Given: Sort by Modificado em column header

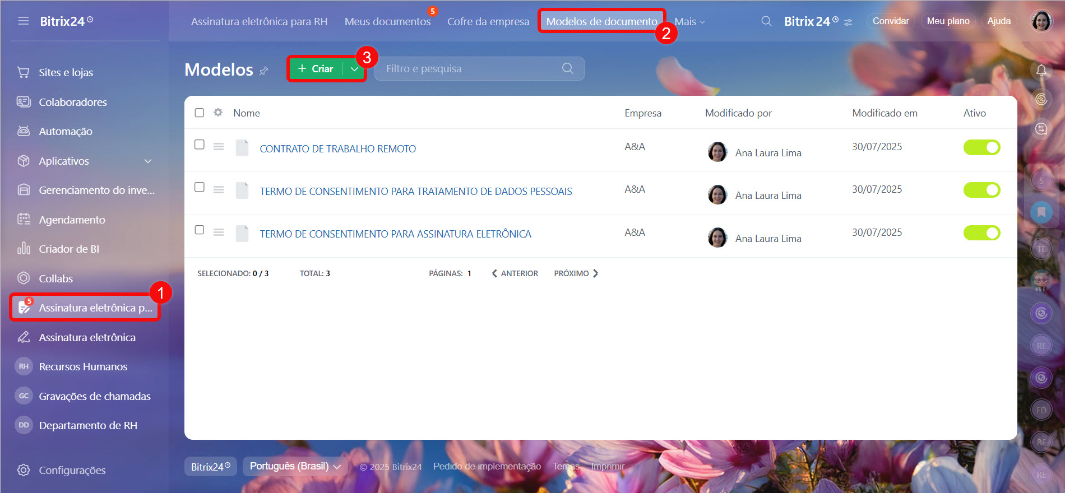Looking at the screenshot, I should pos(885,113).
